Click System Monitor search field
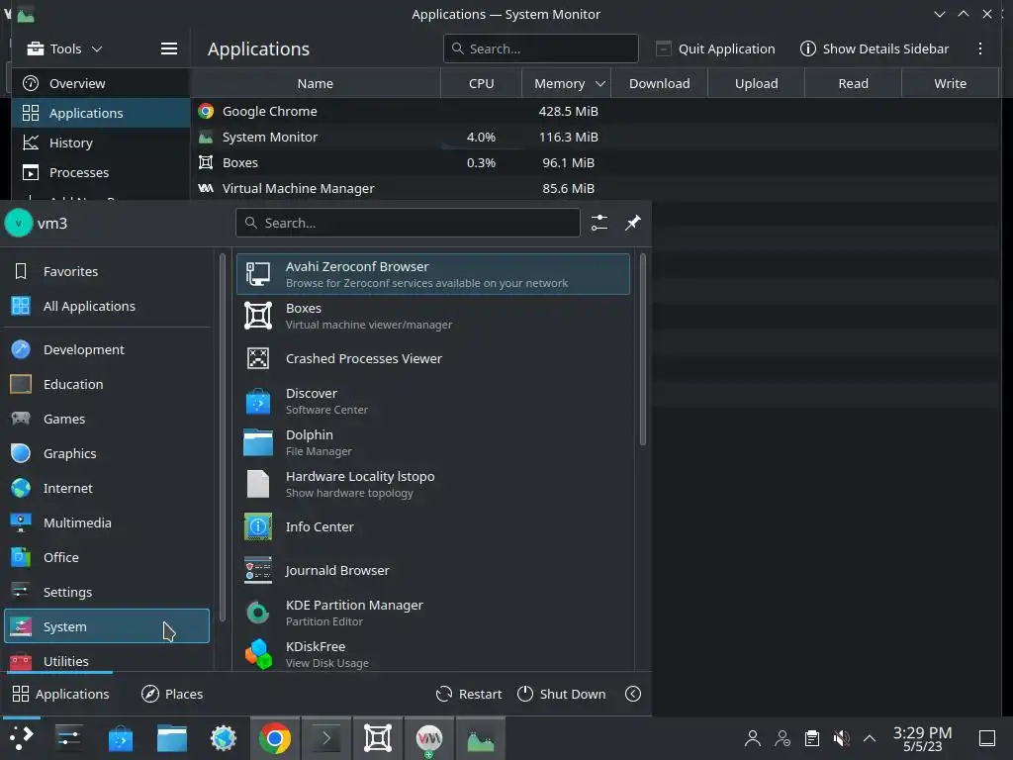The image size is (1013, 760). (541, 48)
